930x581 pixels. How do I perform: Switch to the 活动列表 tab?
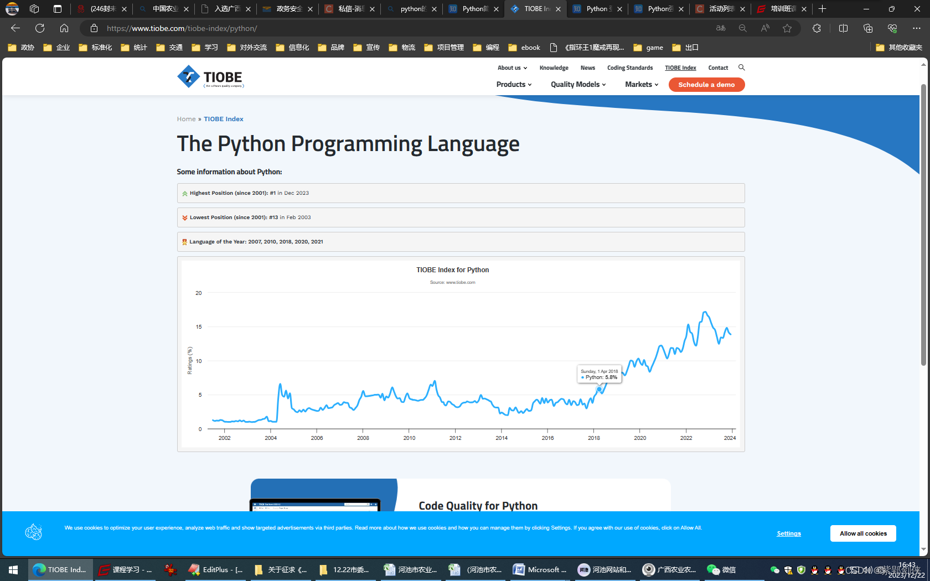pyautogui.click(x=721, y=9)
